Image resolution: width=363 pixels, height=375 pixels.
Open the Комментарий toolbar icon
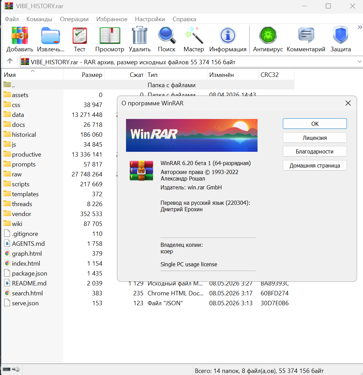(306, 36)
